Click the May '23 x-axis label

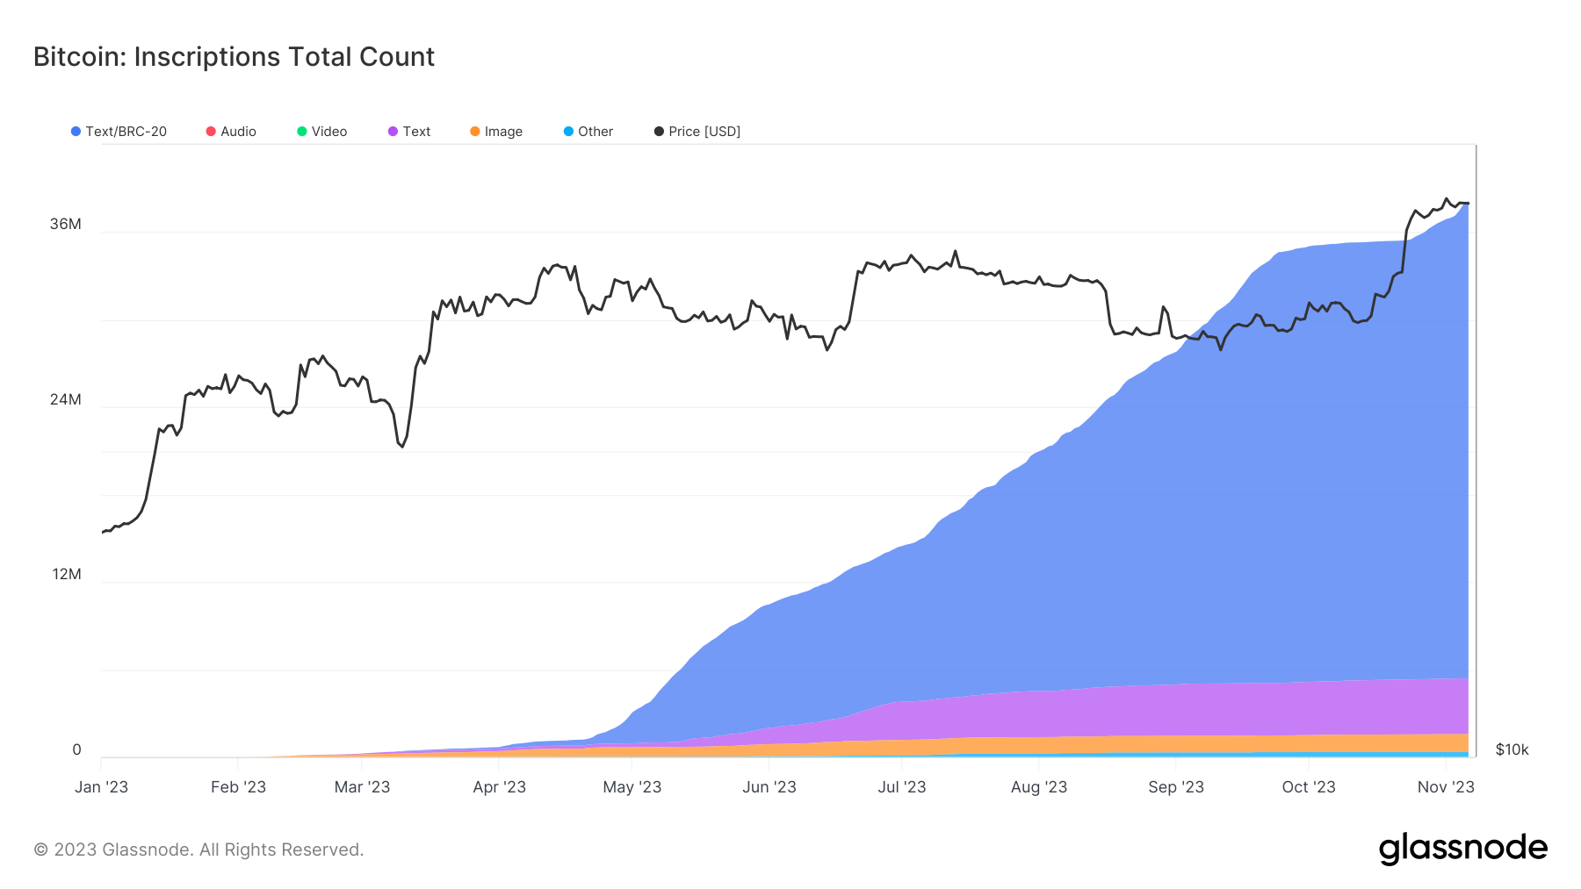tap(632, 787)
